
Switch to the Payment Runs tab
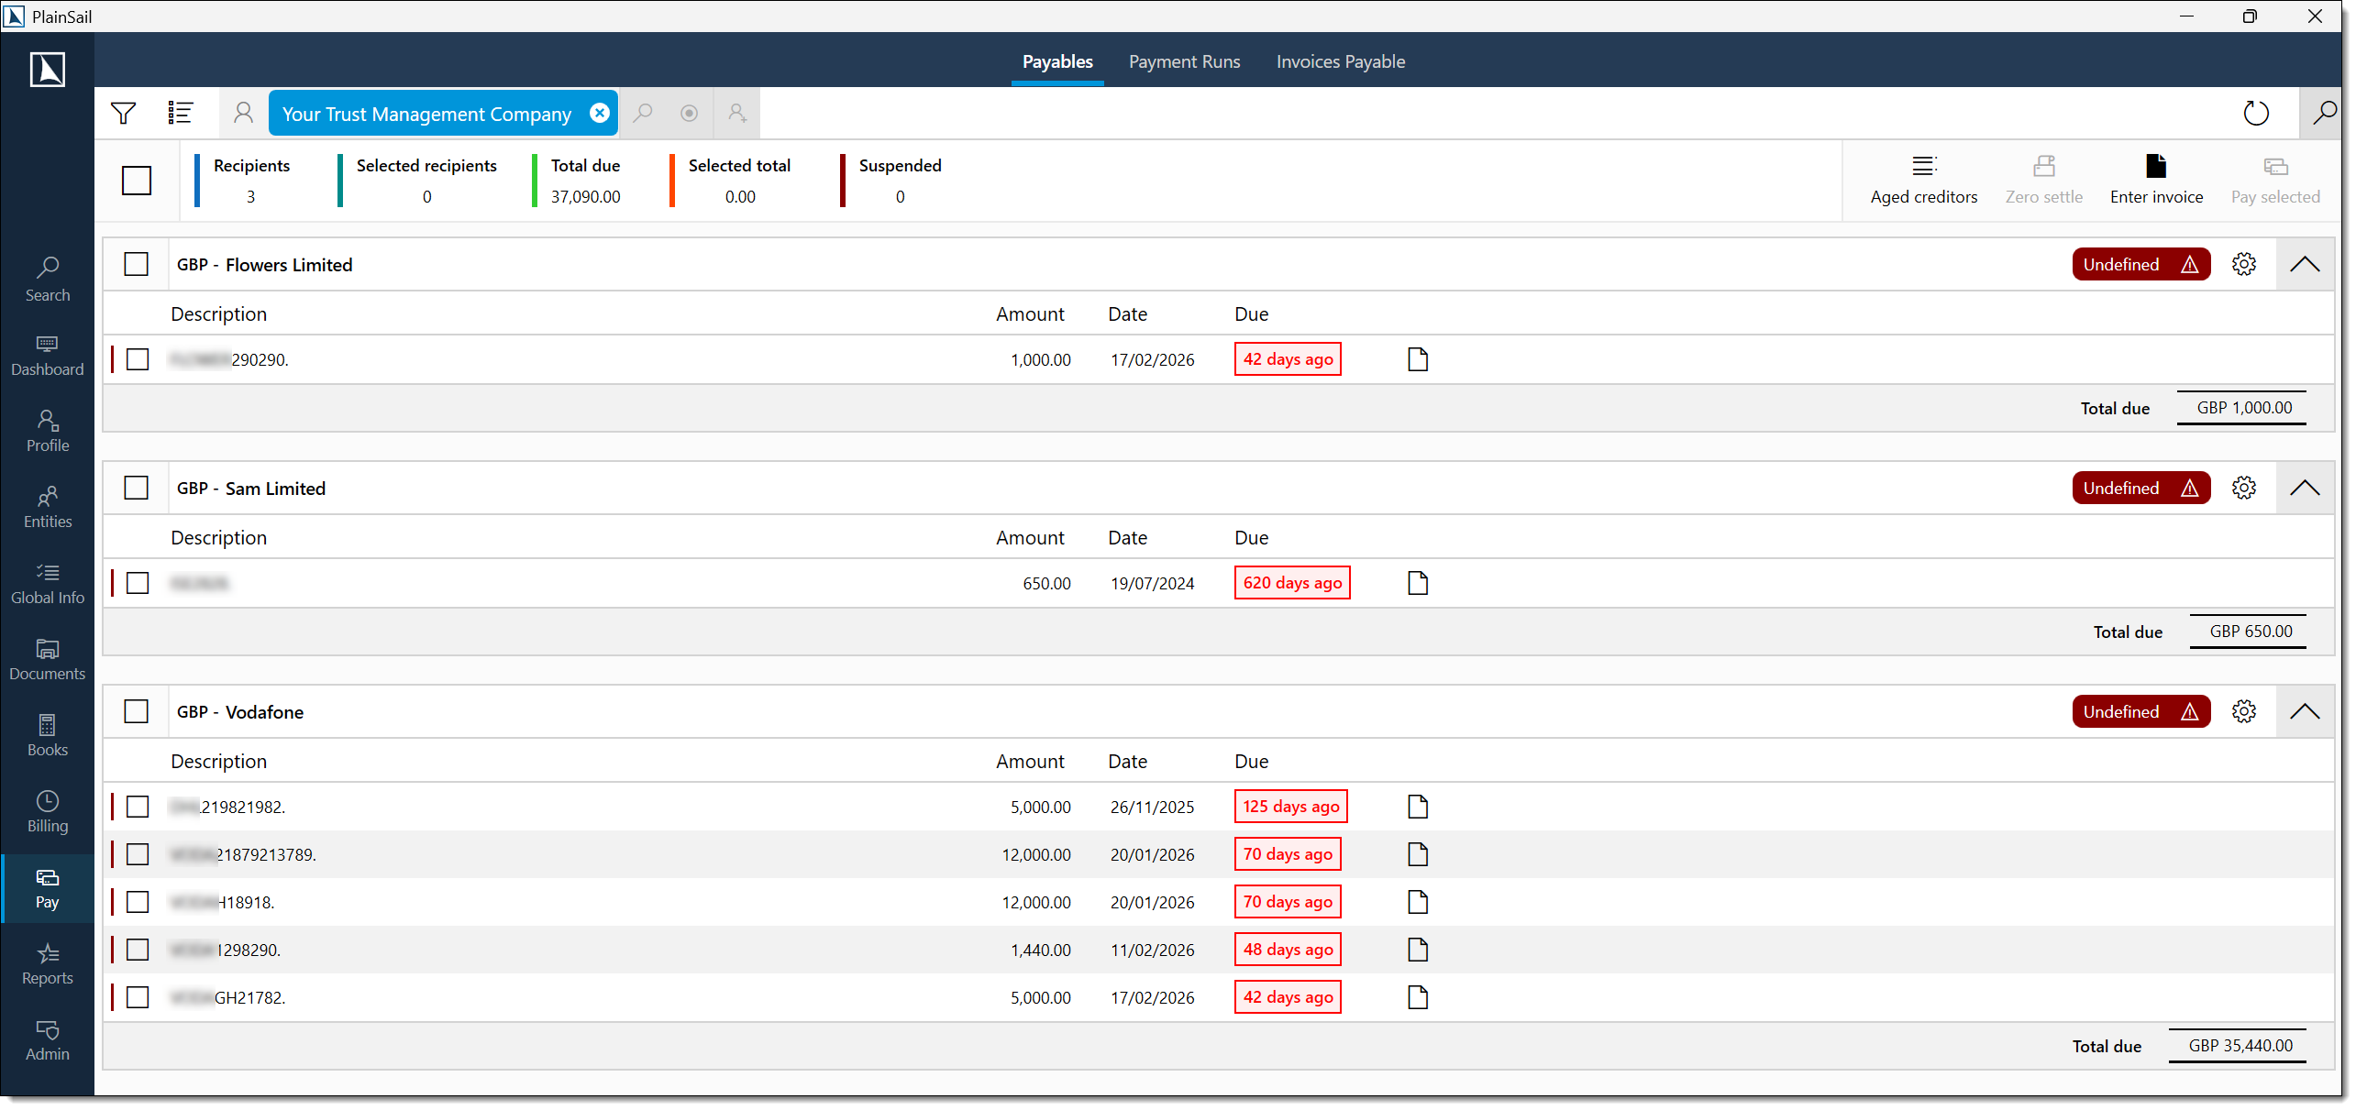coord(1184,61)
